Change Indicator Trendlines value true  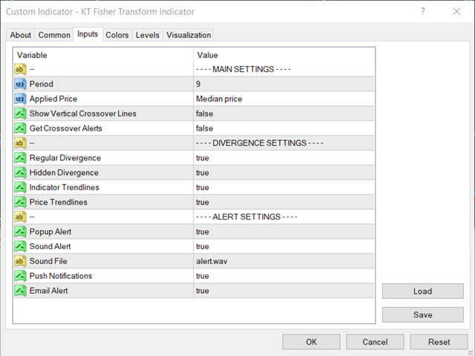coord(203,188)
